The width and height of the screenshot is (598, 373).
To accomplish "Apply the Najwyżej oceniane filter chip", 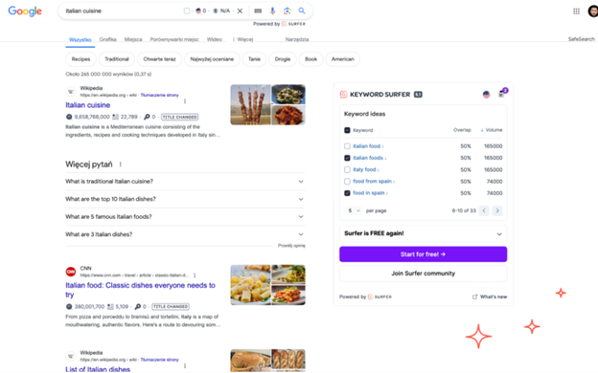I will click(212, 59).
